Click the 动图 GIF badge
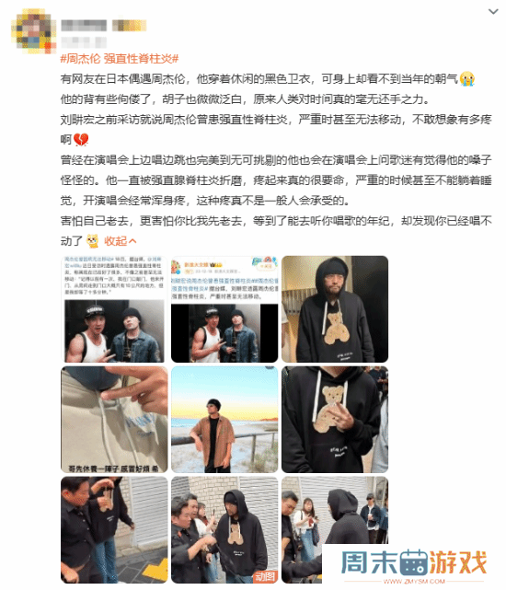 [x=265, y=576]
